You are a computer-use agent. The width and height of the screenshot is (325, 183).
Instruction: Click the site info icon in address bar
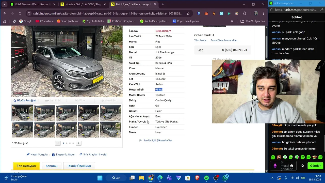click(x=29, y=13)
